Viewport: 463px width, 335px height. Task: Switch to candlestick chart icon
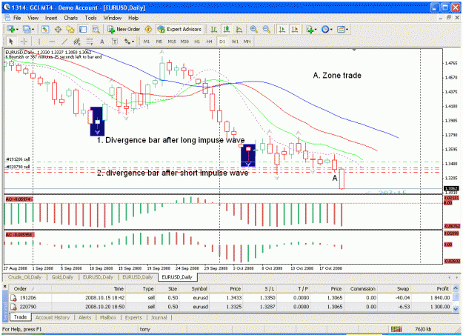pos(227,29)
